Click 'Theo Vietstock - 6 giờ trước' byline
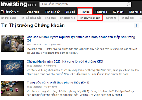 (41, 66)
